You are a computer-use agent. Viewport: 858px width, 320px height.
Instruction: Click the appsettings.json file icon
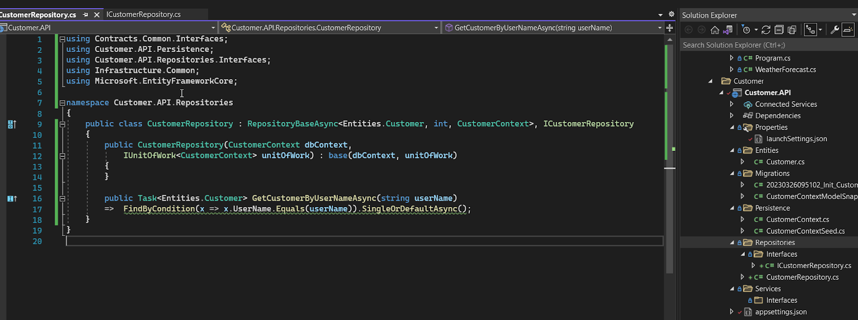(x=748, y=312)
